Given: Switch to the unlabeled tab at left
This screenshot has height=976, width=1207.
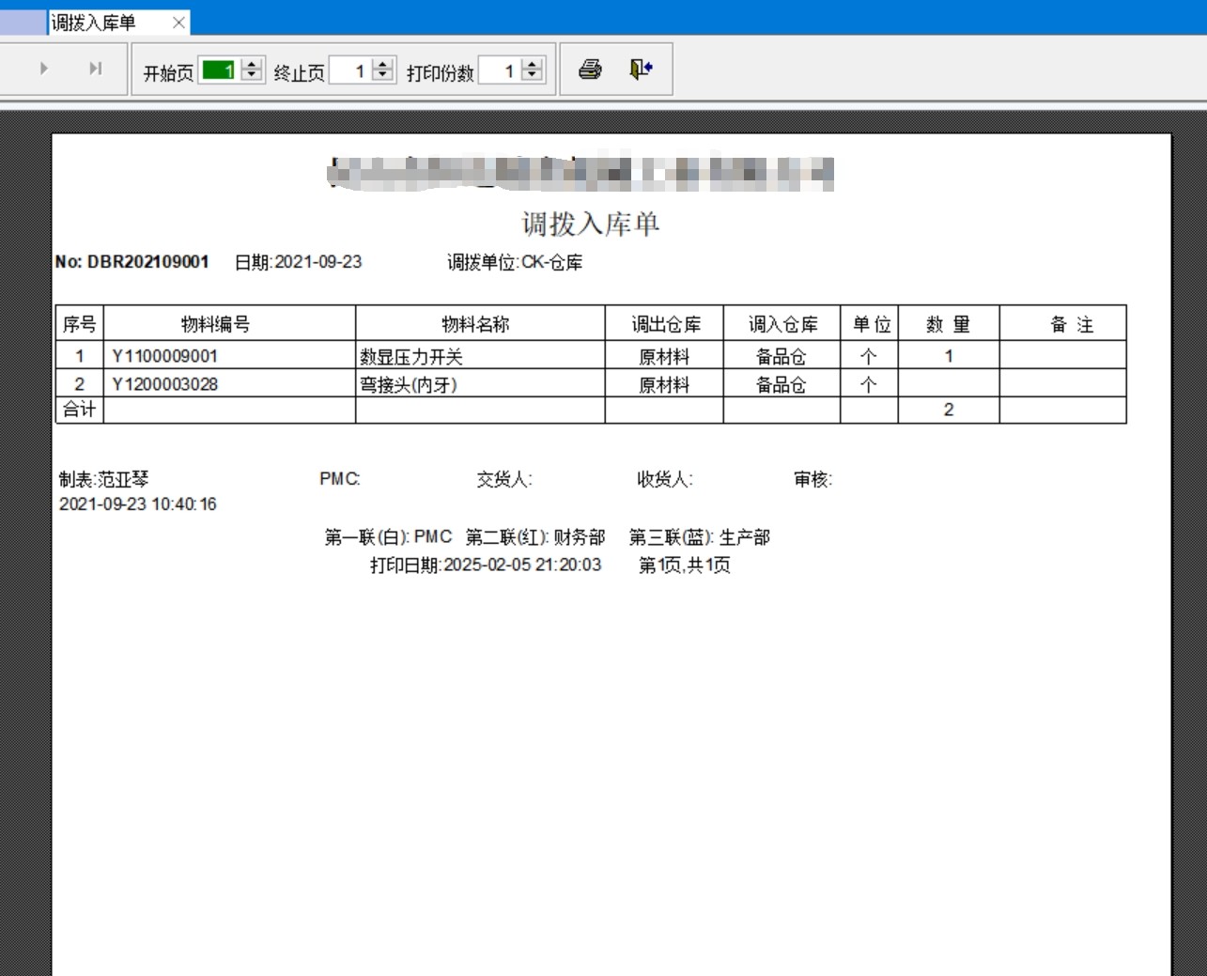Looking at the screenshot, I should click(23, 23).
